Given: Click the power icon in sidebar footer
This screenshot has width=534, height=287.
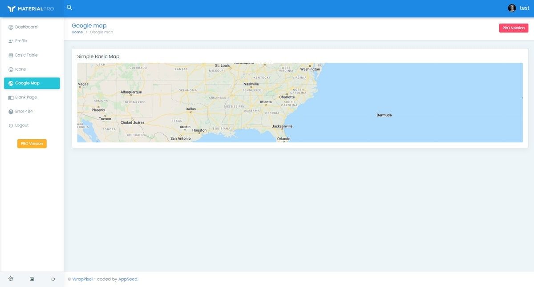Looking at the screenshot, I should (53, 279).
